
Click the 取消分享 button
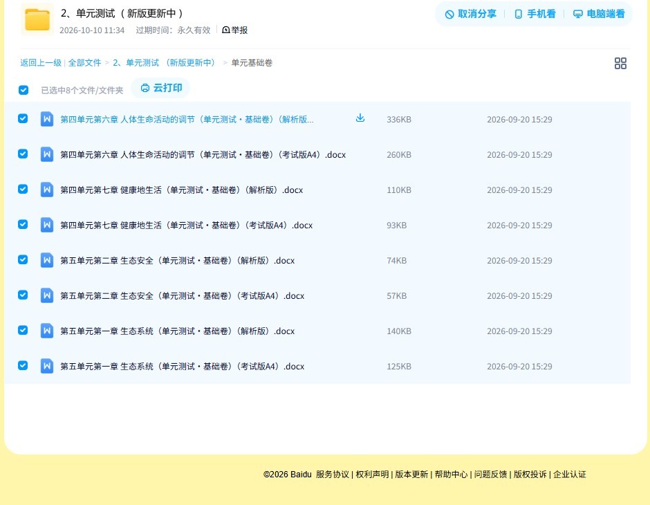coord(470,14)
